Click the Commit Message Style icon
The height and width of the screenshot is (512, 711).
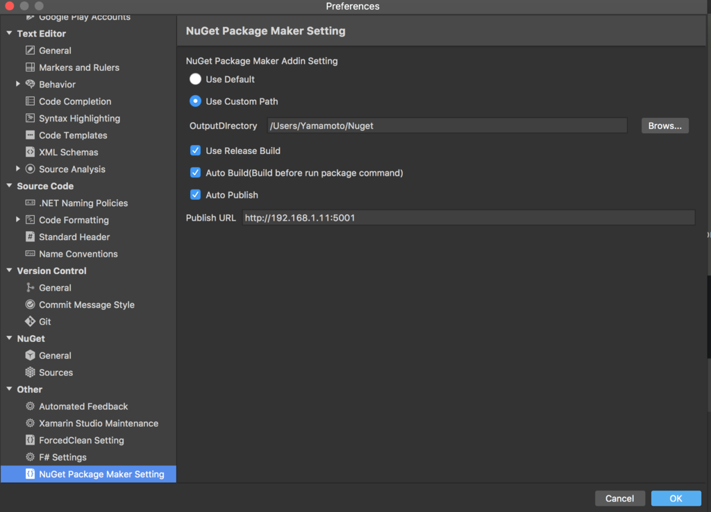click(30, 305)
